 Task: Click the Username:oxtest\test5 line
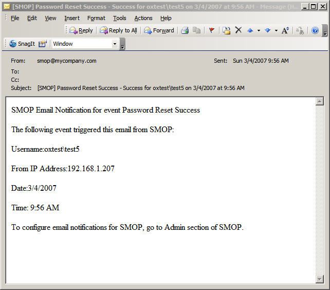pos(45,149)
